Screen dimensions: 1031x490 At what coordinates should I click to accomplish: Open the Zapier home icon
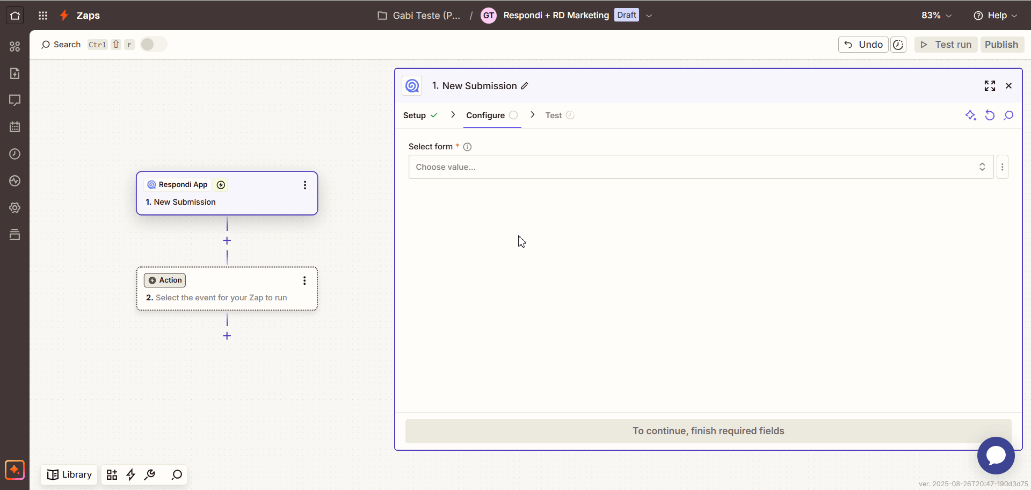[15, 16]
